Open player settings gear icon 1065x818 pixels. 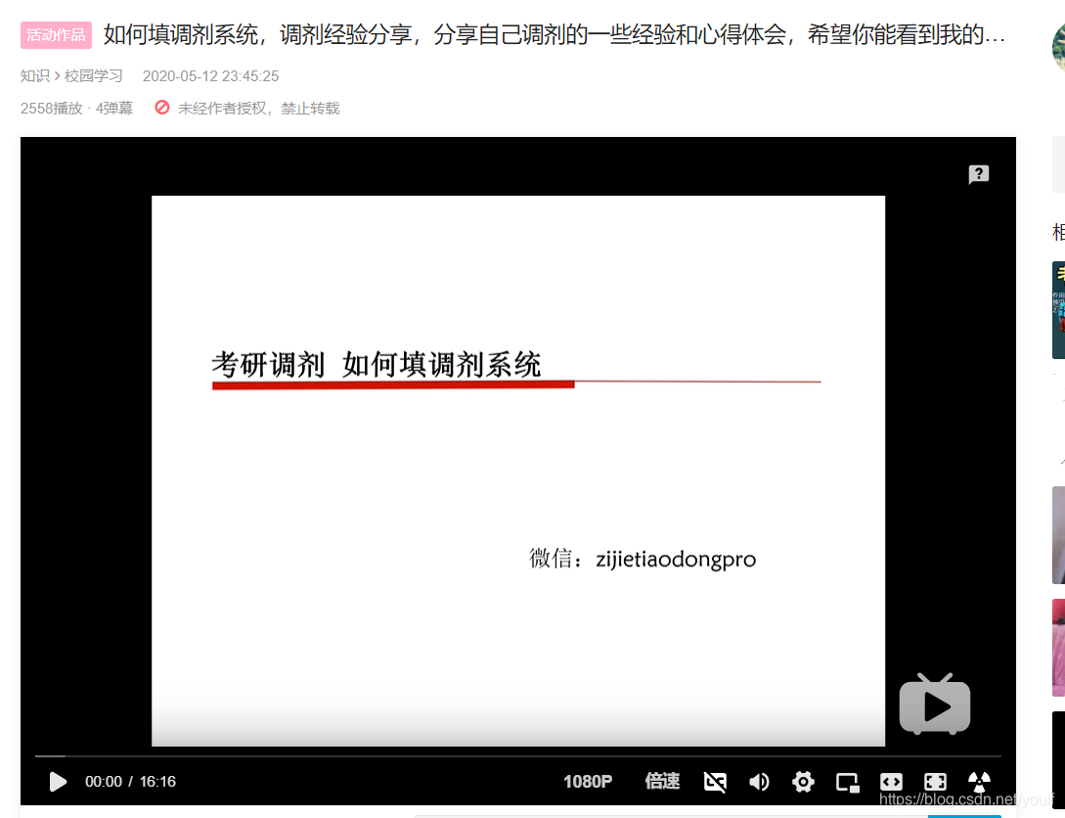point(803,782)
